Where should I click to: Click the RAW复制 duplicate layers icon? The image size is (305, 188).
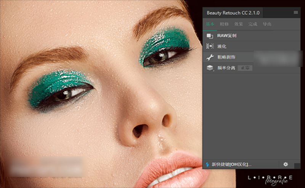210,36
